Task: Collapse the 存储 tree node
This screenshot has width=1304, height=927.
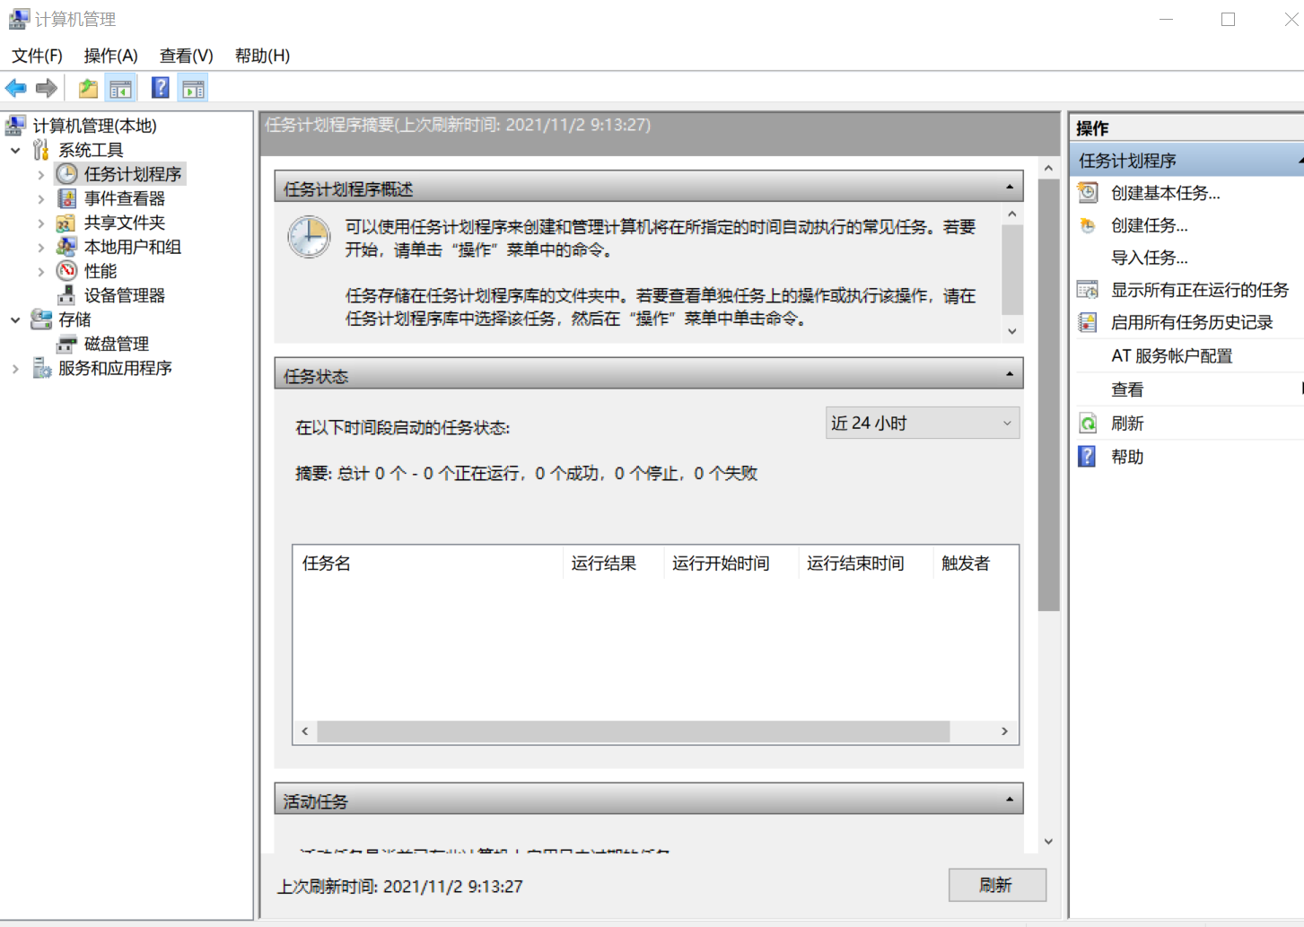Action: 15,319
